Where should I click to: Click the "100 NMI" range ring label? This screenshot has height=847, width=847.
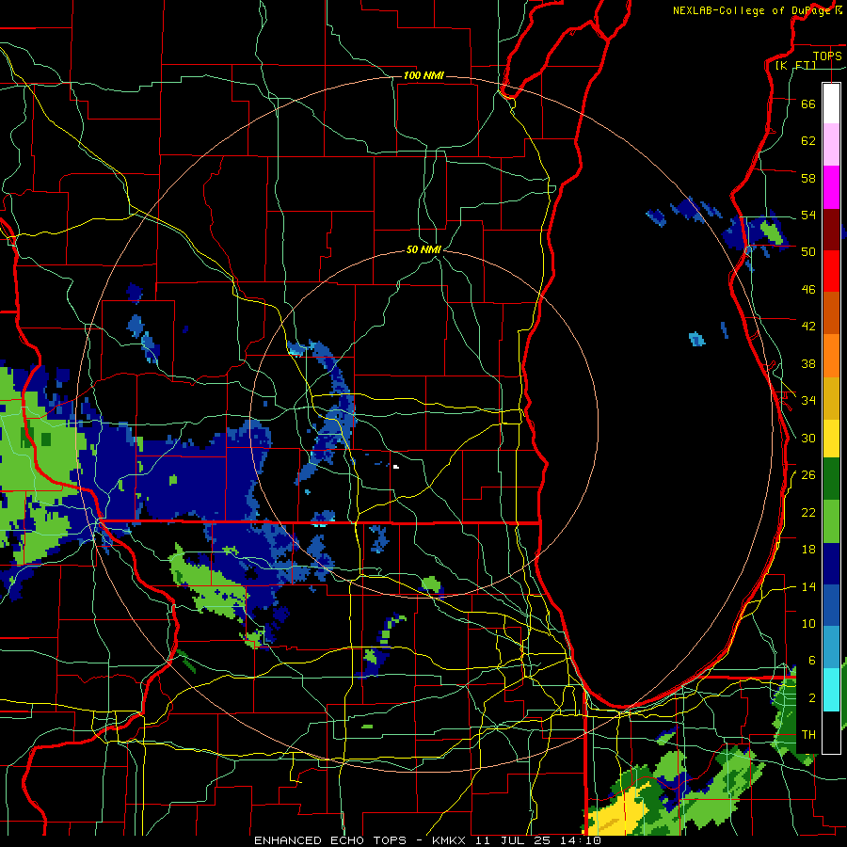tap(423, 75)
